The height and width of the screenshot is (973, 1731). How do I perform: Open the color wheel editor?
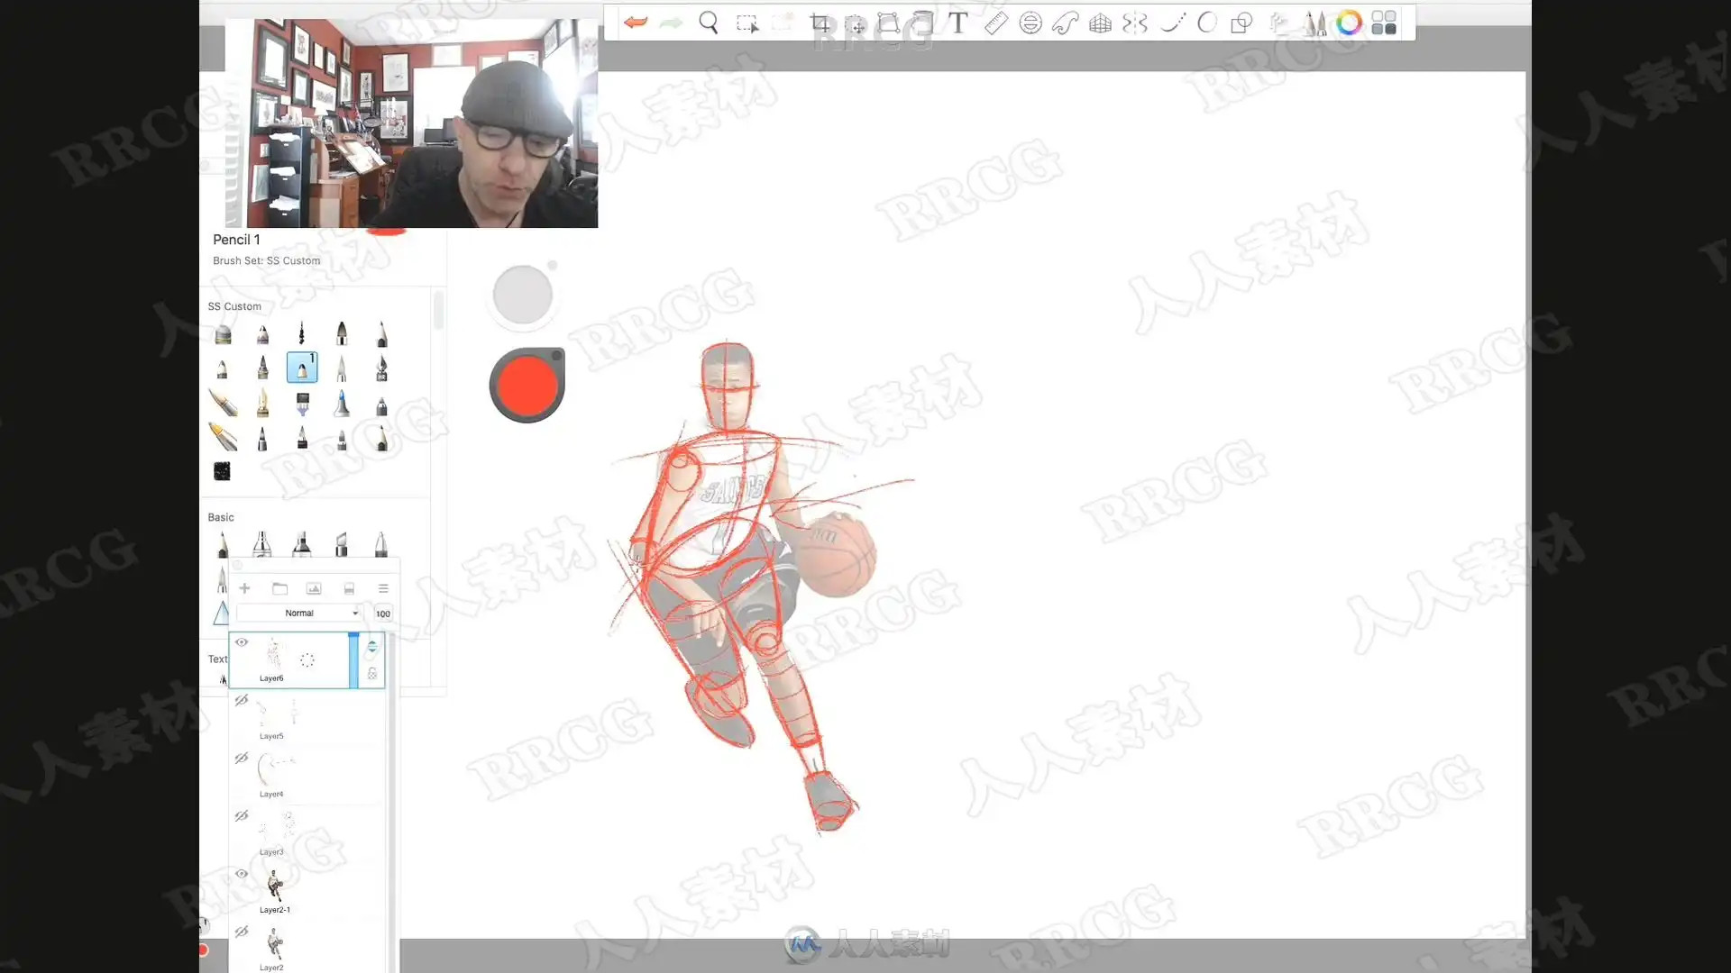[x=1349, y=23]
